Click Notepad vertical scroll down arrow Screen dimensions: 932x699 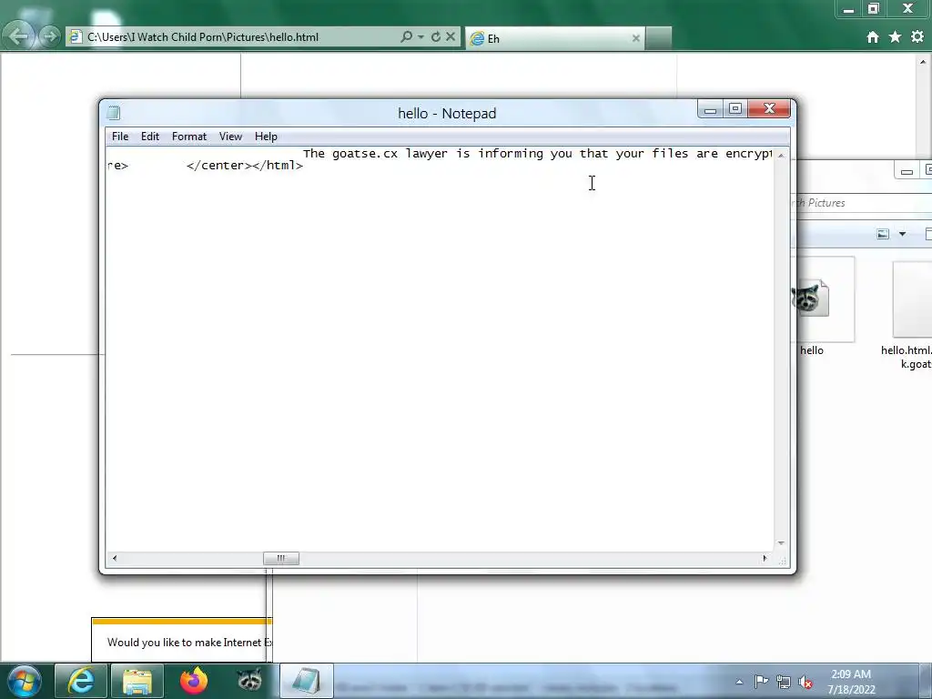click(781, 543)
